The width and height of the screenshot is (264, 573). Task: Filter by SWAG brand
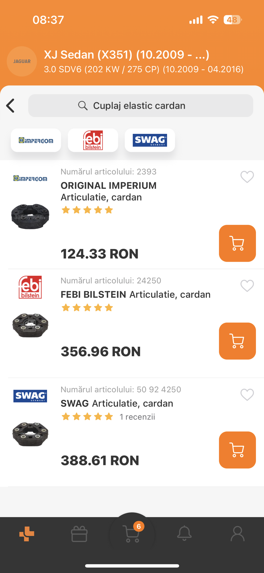coord(150,140)
